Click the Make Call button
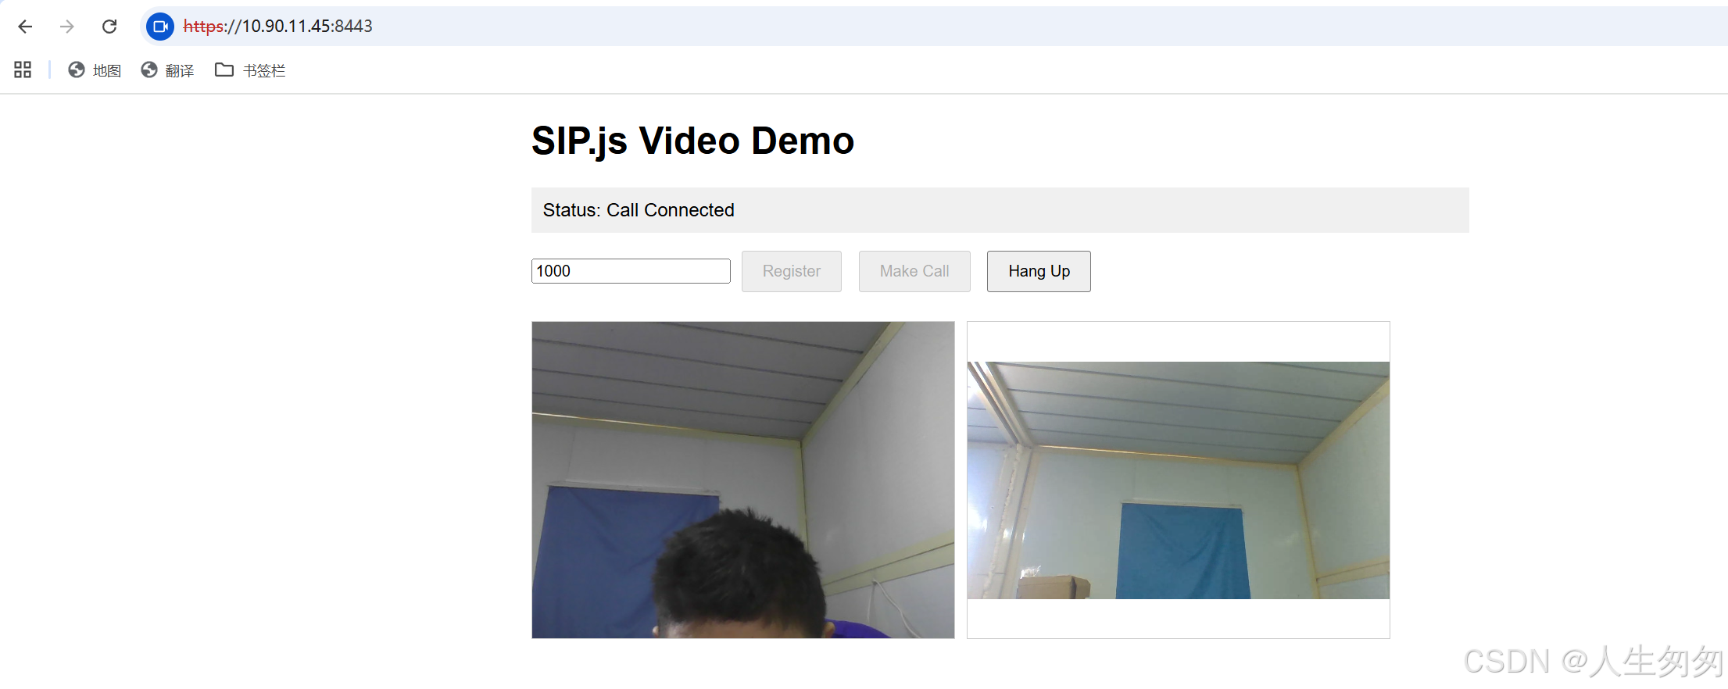Screen dimensions: 1728x689 pyautogui.click(x=914, y=271)
